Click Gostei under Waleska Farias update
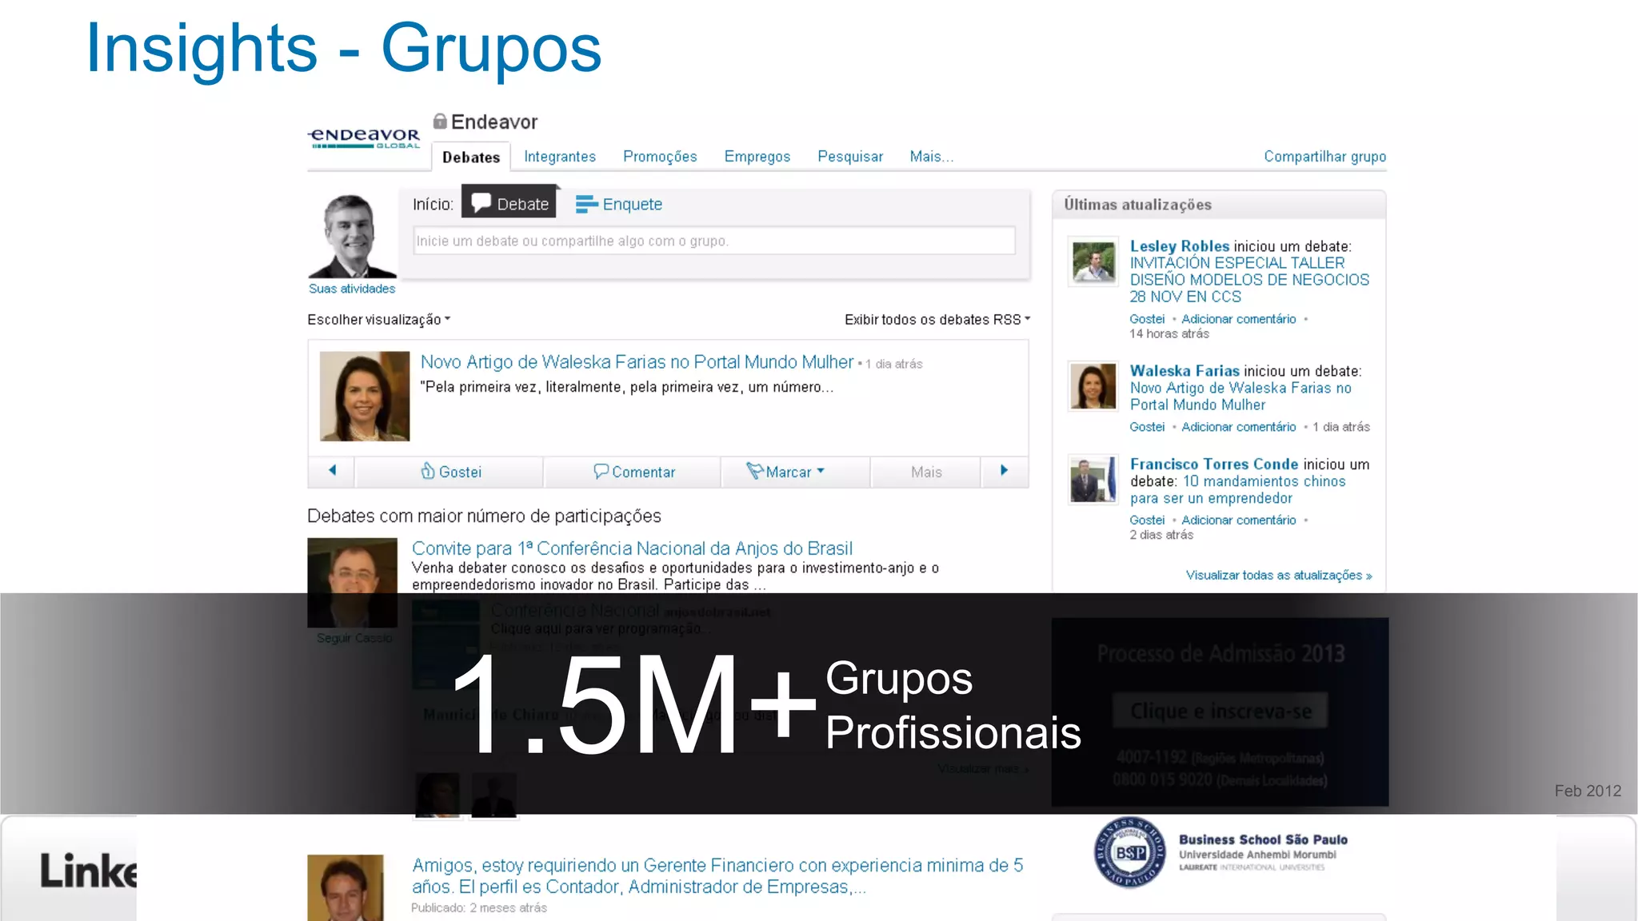The width and height of the screenshot is (1638, 921). (1147, 427)
